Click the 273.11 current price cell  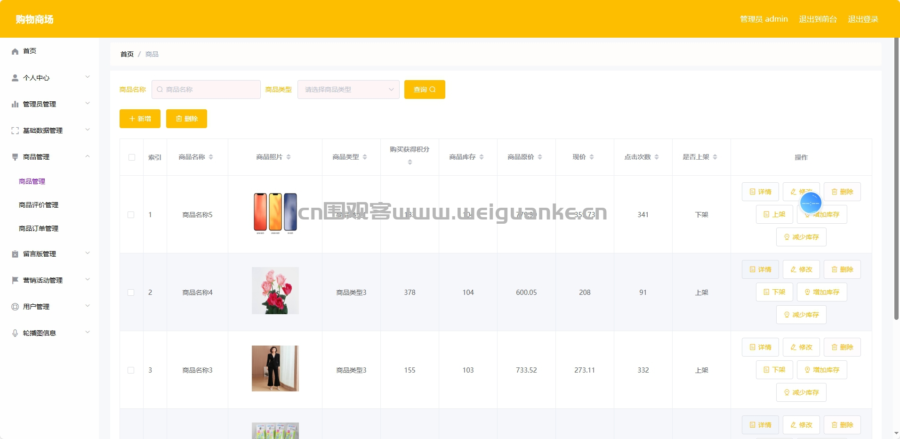tap(585, 370)
